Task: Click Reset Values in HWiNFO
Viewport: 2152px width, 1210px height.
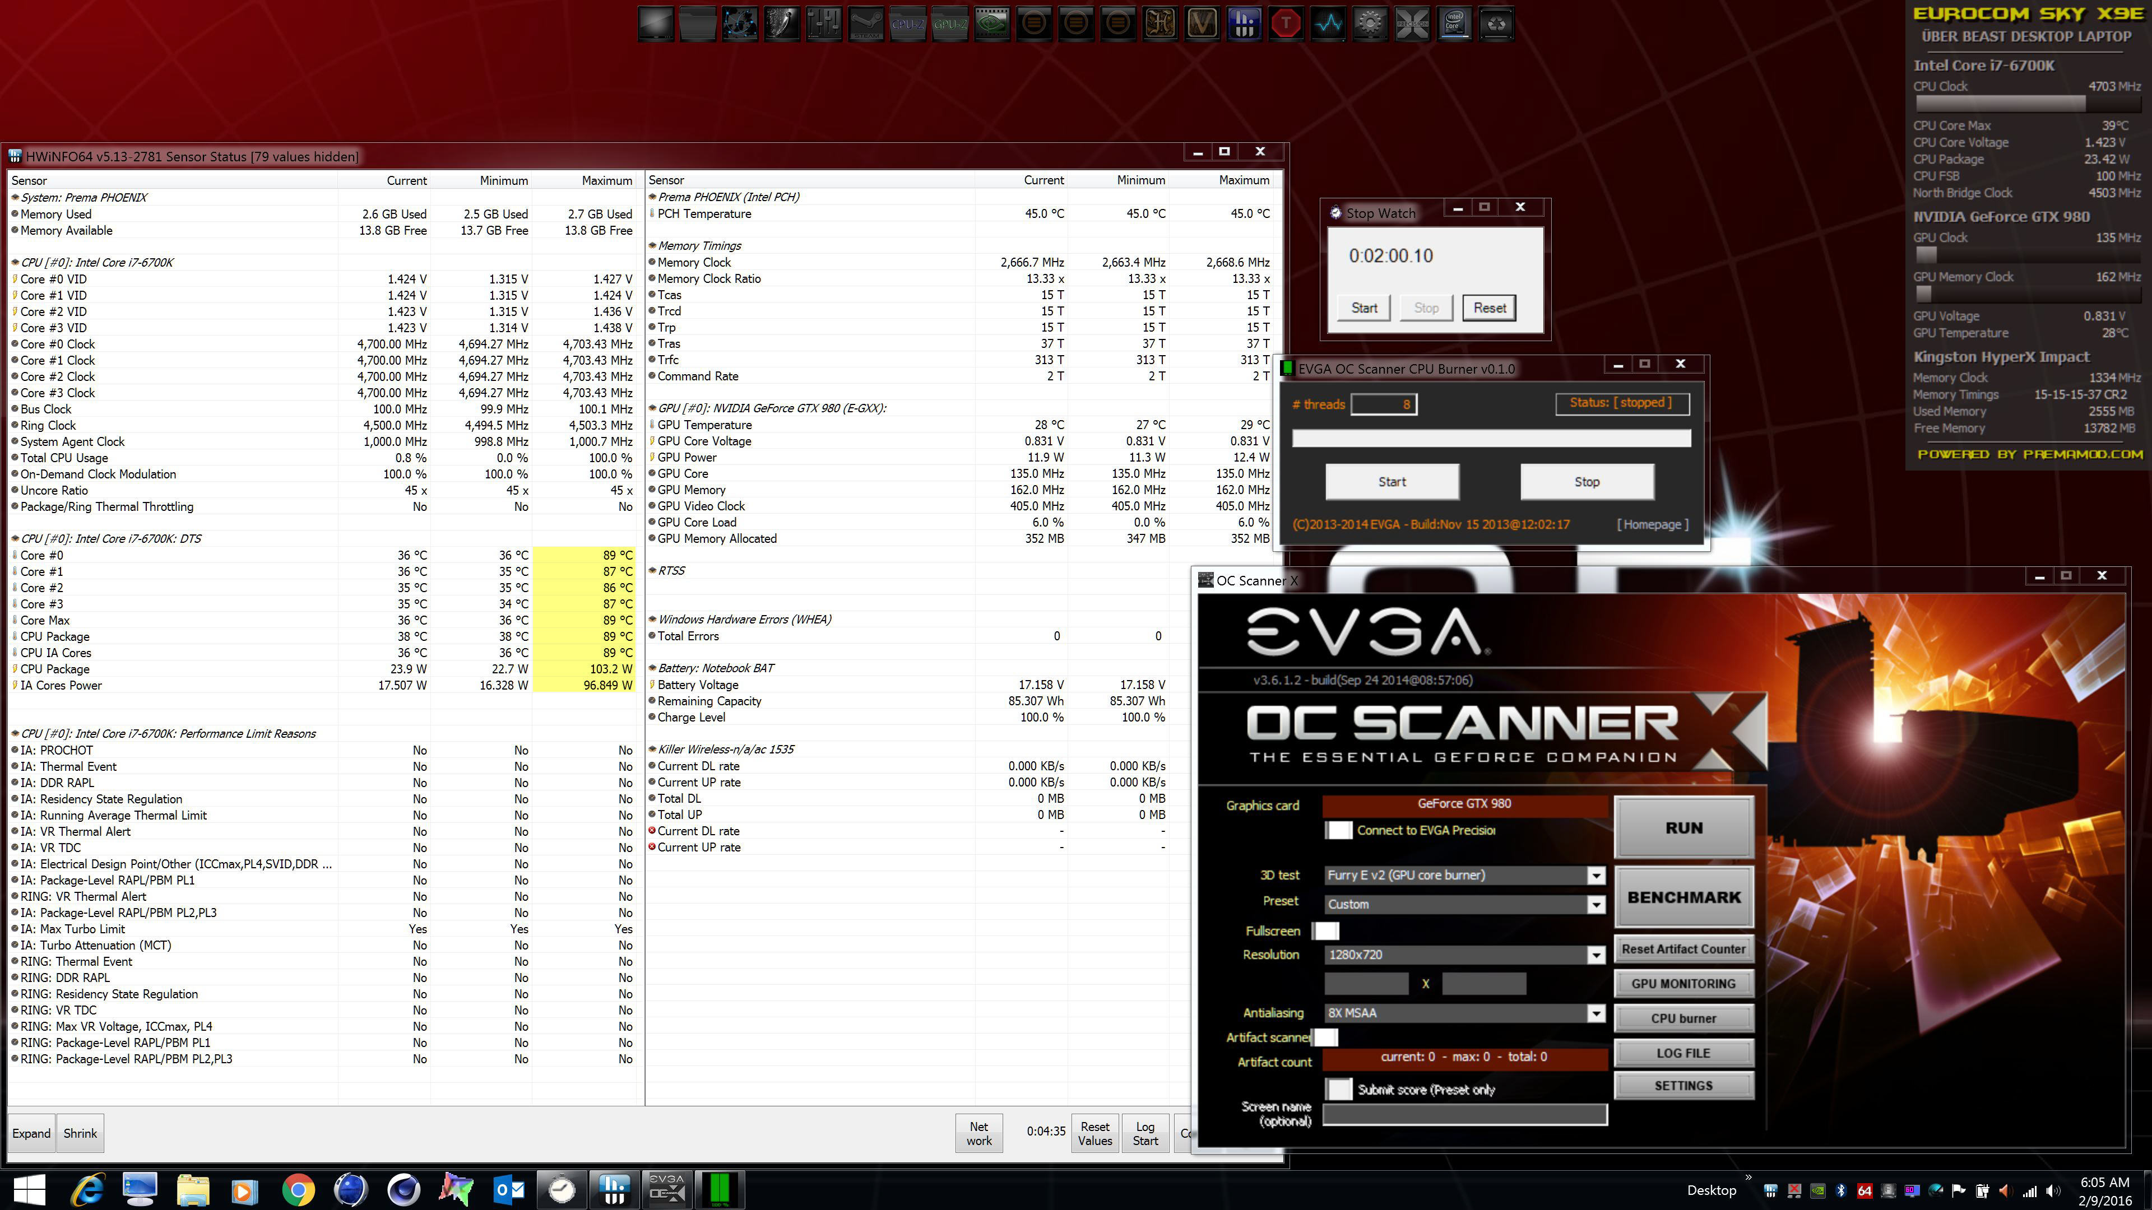Action: tap(1094, 1133)
